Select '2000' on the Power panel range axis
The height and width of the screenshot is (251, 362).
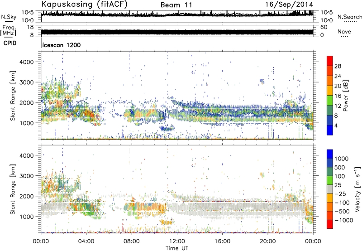(x=27, y=102)
